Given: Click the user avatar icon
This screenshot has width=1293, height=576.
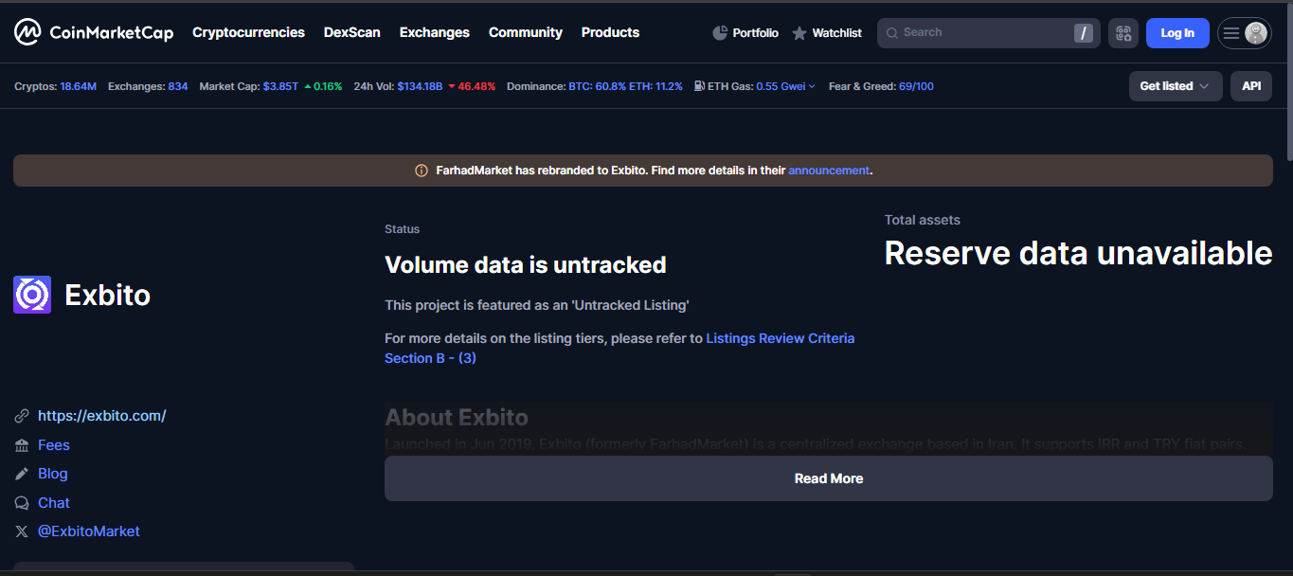Looking at the screenshot, I should click(x=1256, y=33).
